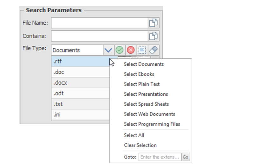The width and height of the screenshot is (268, 166).
Task: Choose the .odt extension row
Action: [79, 93]
